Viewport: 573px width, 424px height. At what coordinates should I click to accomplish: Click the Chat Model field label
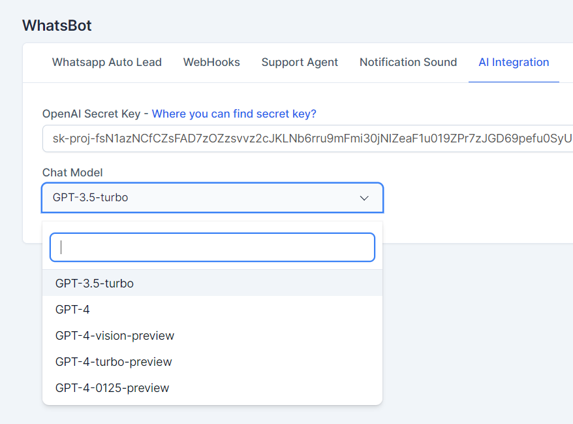[72, 172]
